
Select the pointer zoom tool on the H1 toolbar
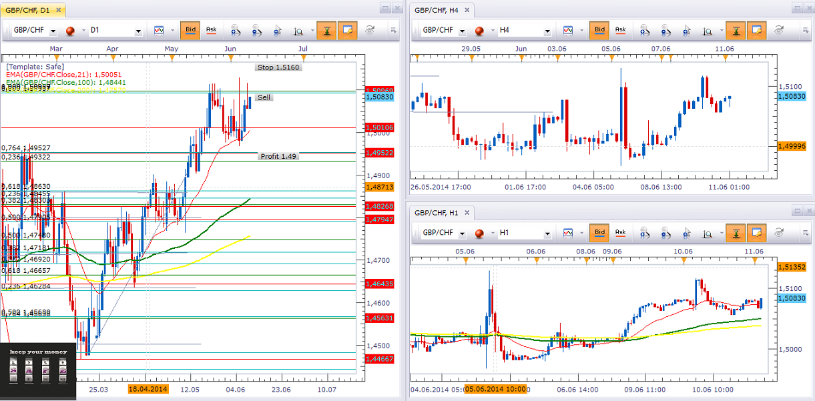pyautogui.click(x=685, y=233)
